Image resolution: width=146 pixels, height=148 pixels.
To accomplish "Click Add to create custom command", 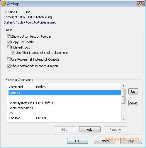I will click(x=90, y=129).
